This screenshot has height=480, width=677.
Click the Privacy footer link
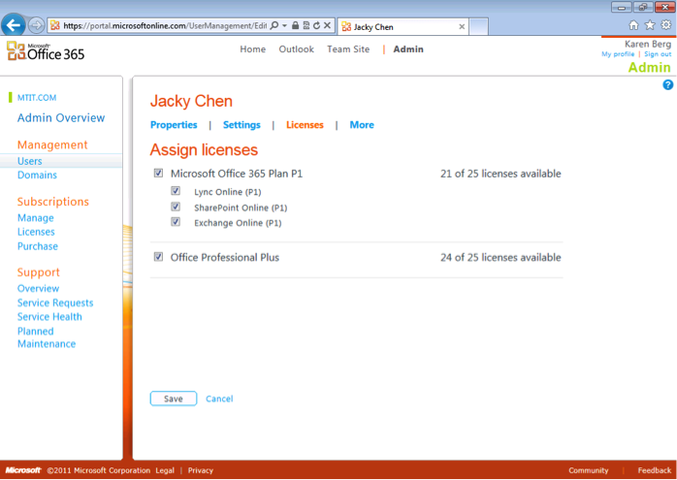pyautogui.click(x=201, y=470)
